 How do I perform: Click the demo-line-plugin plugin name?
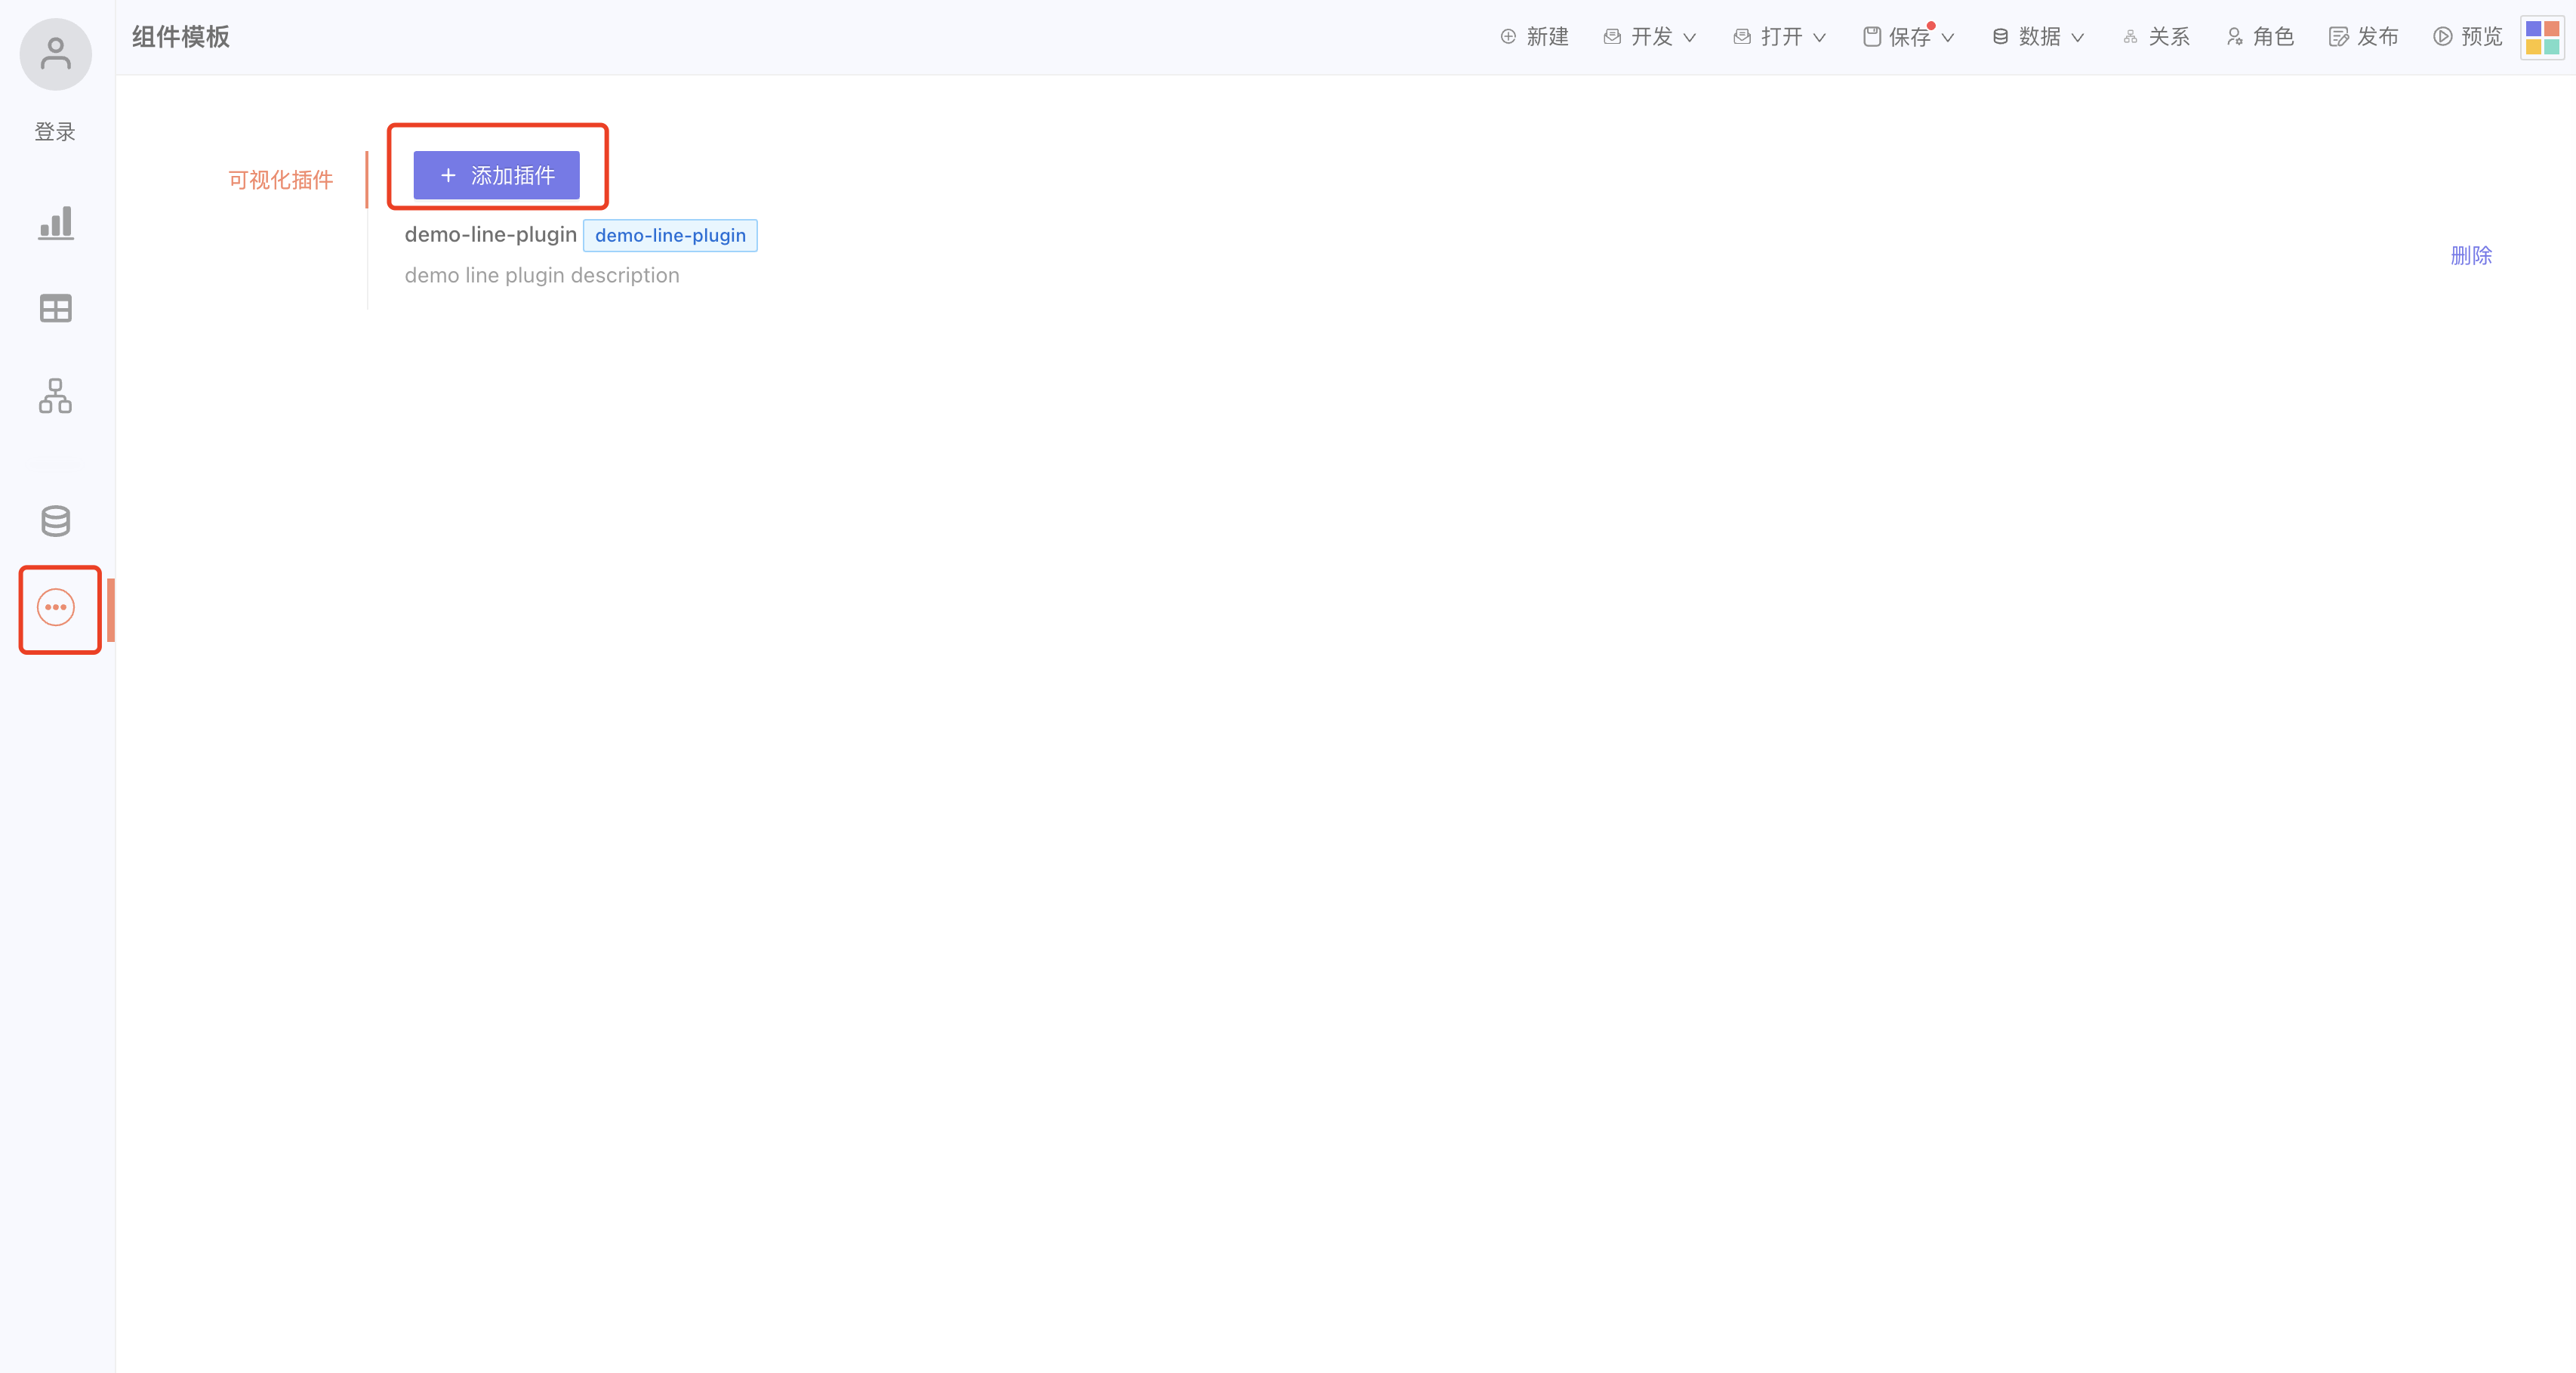(x=490, y=234)
